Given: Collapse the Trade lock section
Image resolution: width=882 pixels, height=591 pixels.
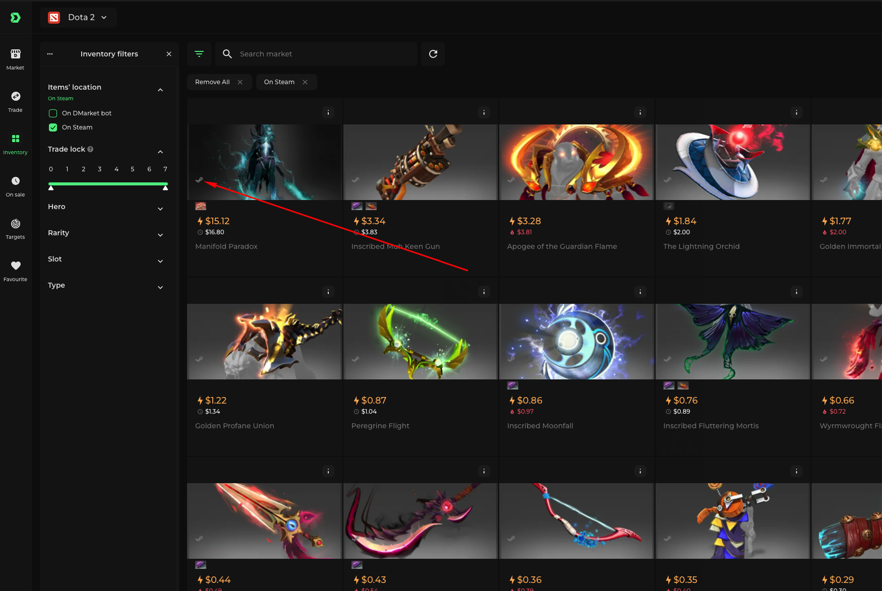Looking at the screenshot, I should coord(160,152).
